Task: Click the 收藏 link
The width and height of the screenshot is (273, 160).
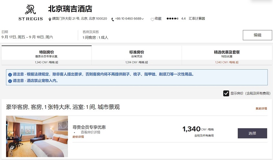Action: 158,18
